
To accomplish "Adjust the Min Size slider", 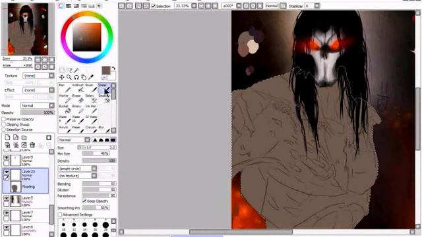I will [96, 153].
